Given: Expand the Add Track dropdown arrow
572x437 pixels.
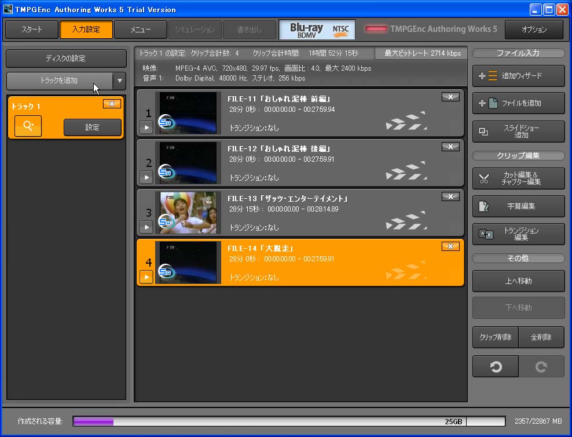Looking at the screenshot, I should pos(119,81).
